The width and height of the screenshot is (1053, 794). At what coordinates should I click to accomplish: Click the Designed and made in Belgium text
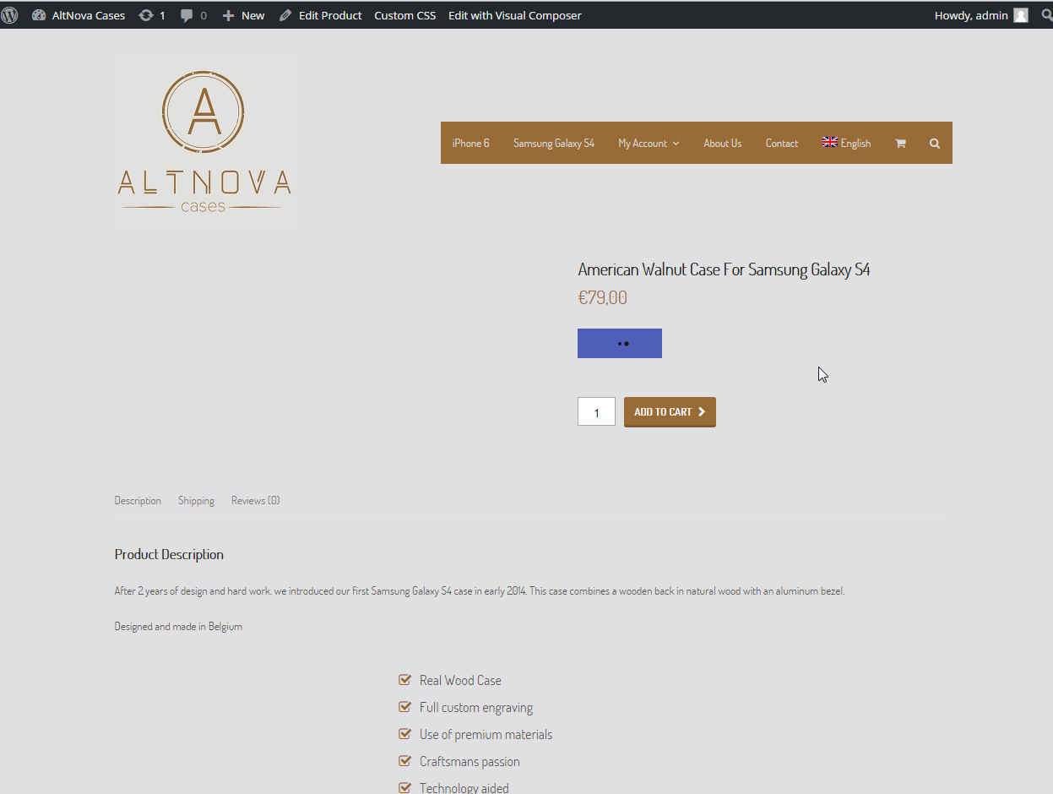click(178, 627)
